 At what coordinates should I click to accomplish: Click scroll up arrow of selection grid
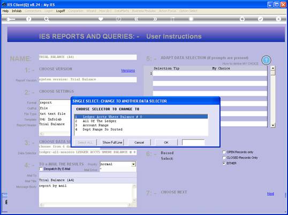click(273, 68)
